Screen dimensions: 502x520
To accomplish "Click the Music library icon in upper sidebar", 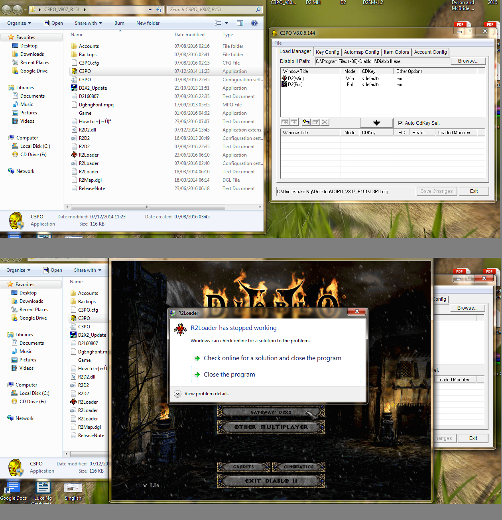I will (x=15, y=104).
